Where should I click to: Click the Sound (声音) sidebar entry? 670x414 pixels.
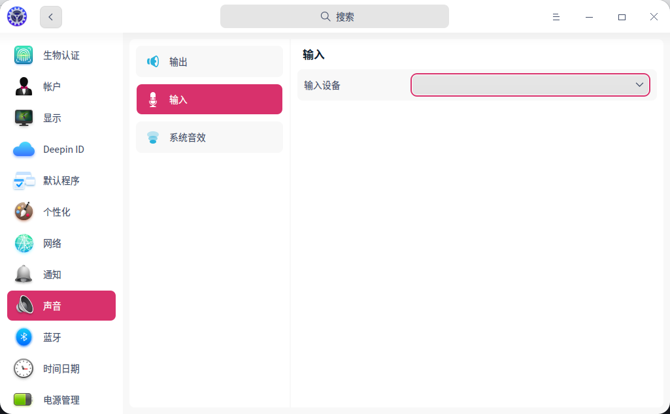pos(61,306)
